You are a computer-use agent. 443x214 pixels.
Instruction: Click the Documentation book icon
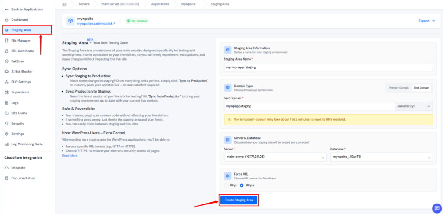tap(6, 178)
